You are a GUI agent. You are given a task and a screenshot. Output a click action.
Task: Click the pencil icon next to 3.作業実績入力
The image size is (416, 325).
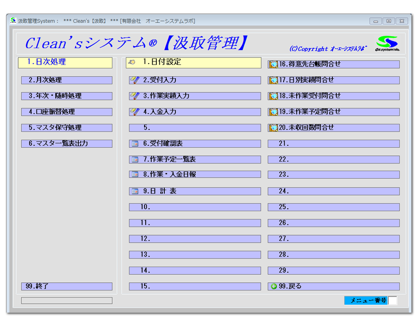pos(135,96)
